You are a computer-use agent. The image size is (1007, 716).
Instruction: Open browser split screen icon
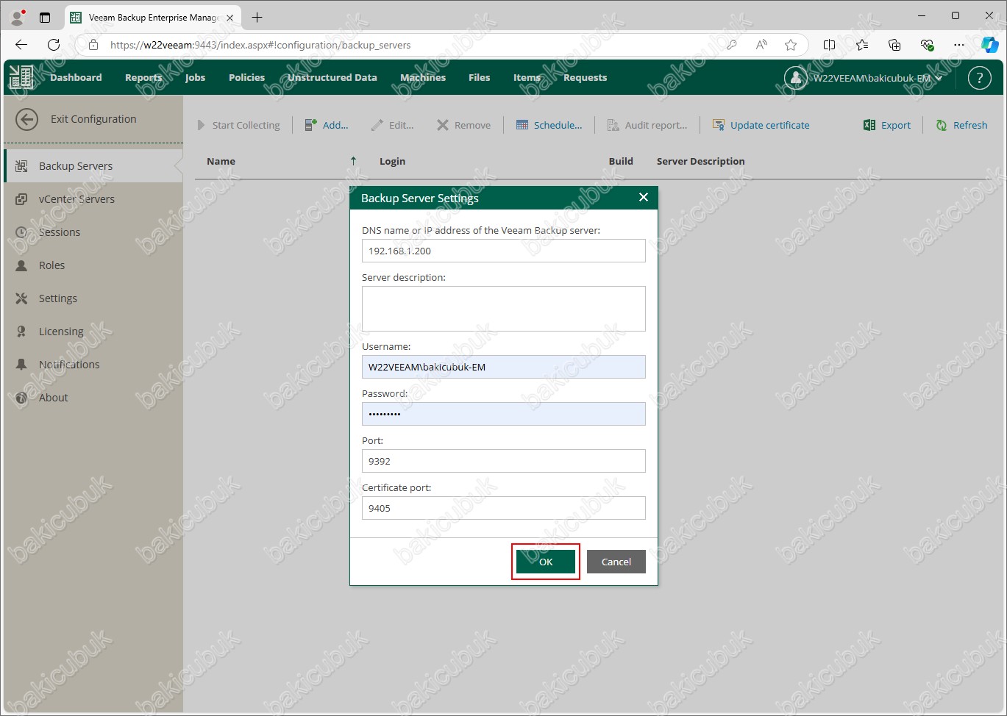click(x=830, y=45)
